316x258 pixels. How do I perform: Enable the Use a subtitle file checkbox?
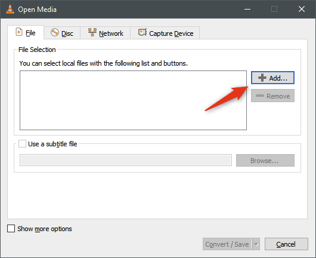point(22,144)
